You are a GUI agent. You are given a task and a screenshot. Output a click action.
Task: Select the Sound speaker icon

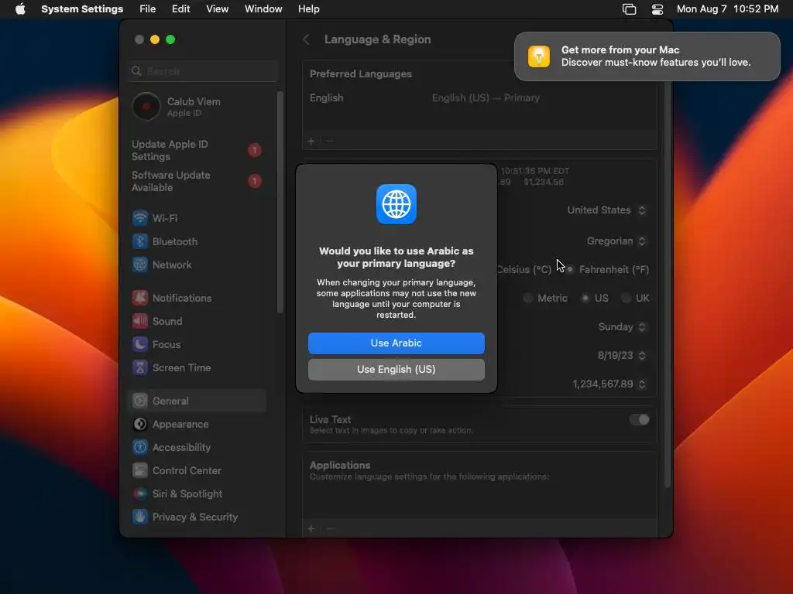coord(140,321)
